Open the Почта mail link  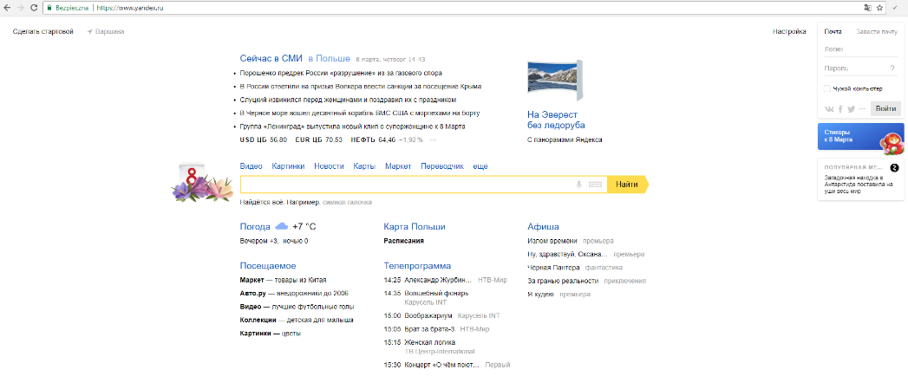point(833,32)
